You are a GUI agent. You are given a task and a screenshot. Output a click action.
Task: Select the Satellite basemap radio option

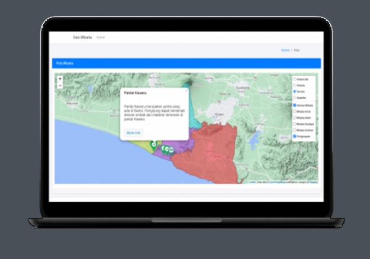pos(295,98)
